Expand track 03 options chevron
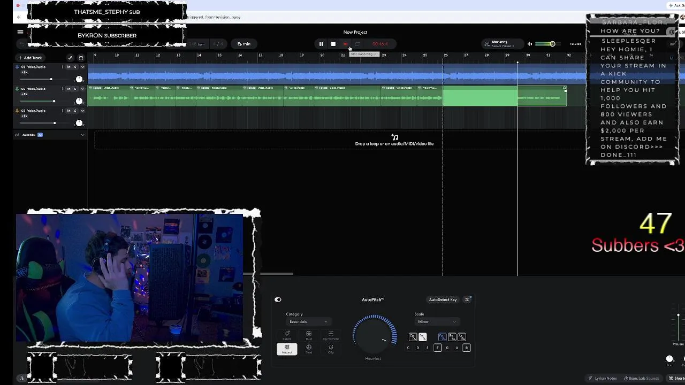685x385 pixels. 82,111
